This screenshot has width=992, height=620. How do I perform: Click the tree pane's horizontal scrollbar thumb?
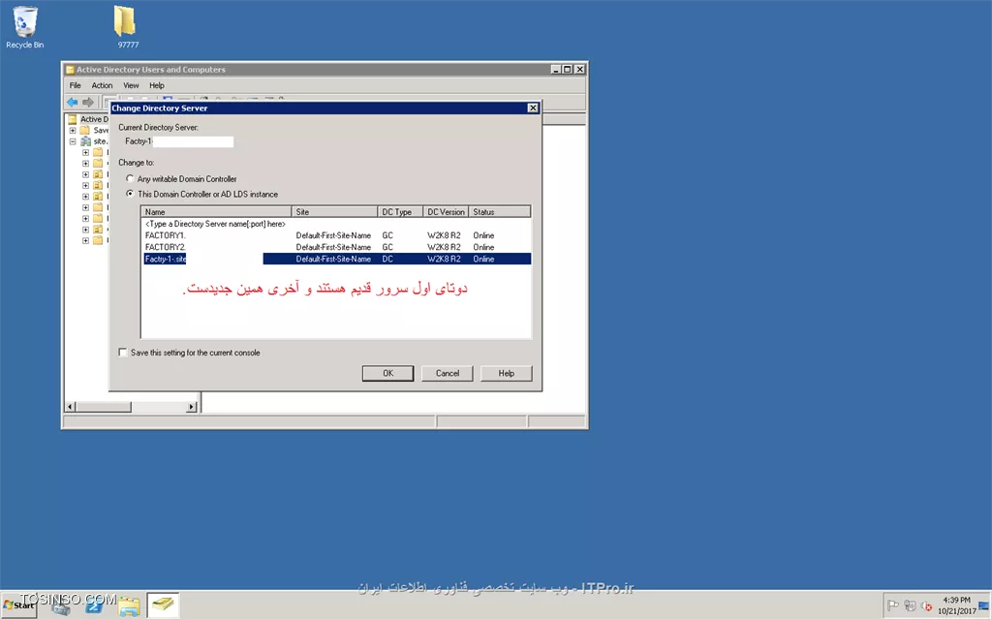pyautogui.click(x=104, y=407)
